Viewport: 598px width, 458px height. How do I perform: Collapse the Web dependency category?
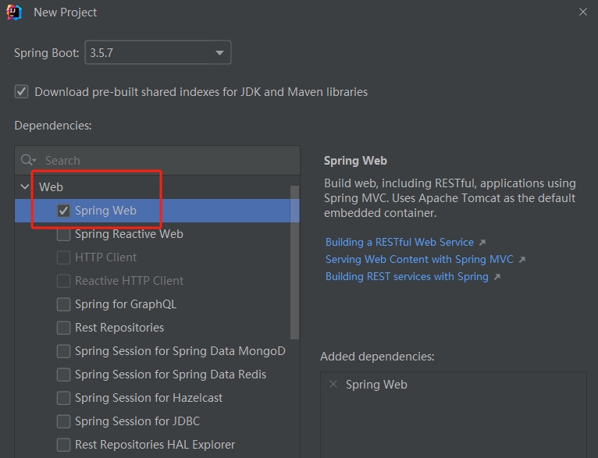pos(25,187)
